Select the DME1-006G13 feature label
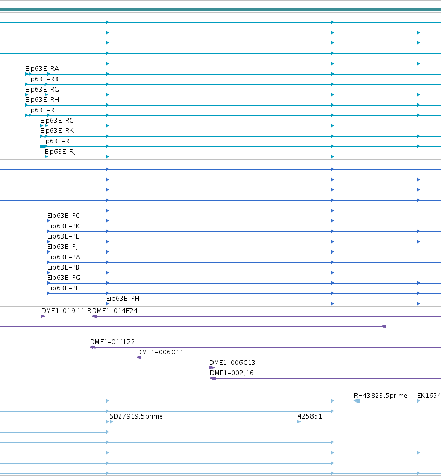Image resolution: width=441 pixels, height=476 pixels. click(232, 363)
